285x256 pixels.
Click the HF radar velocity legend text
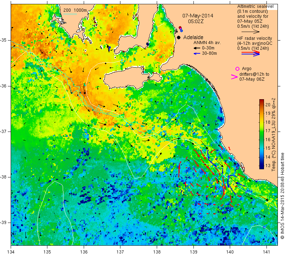[254, 38]
